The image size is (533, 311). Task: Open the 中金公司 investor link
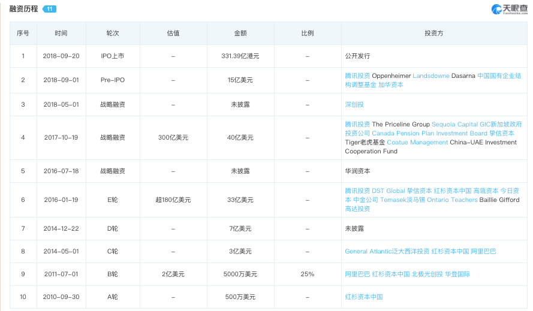[x=365, y=200]
